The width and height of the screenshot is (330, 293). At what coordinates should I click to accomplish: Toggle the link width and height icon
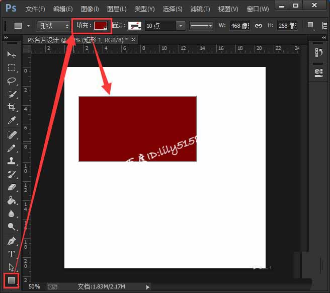coord(259,26)
